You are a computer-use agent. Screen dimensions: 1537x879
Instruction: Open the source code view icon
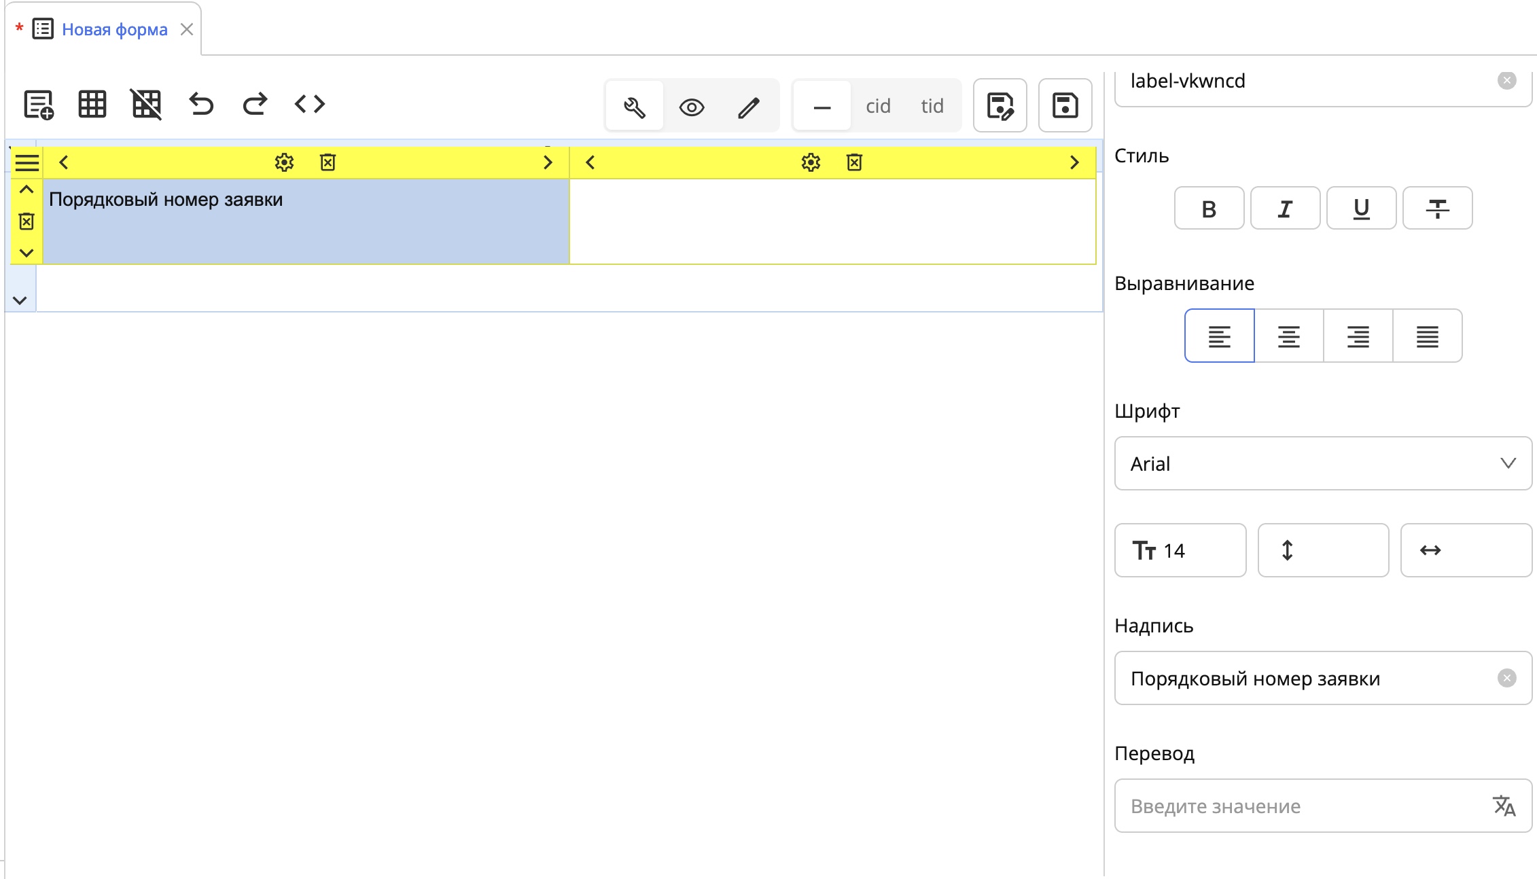click(310, 105)
